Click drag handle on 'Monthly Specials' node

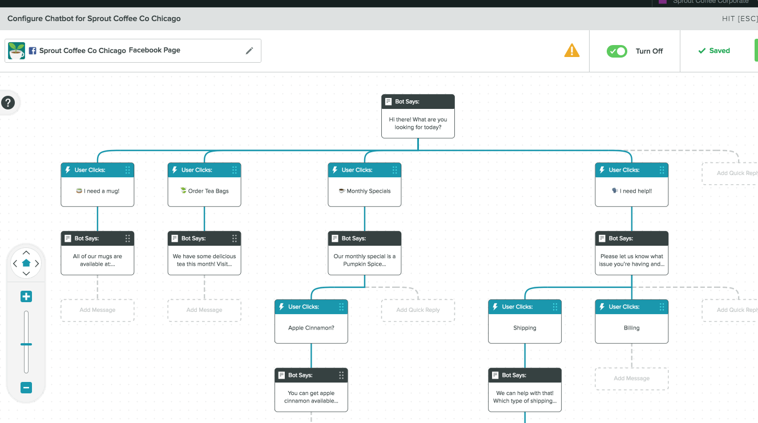(x=395, y=170)
